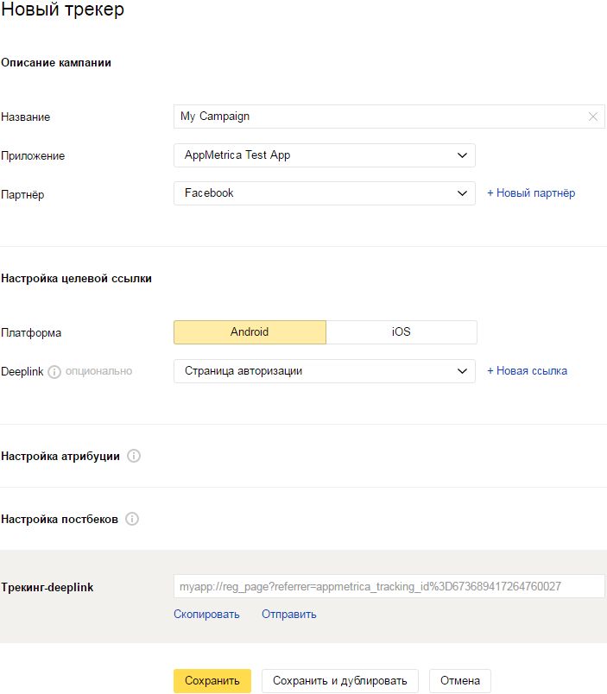The height and width of the screenshot is (694, 607).
Task: Select the iOS platform option
Action: (x=401, y=331)
